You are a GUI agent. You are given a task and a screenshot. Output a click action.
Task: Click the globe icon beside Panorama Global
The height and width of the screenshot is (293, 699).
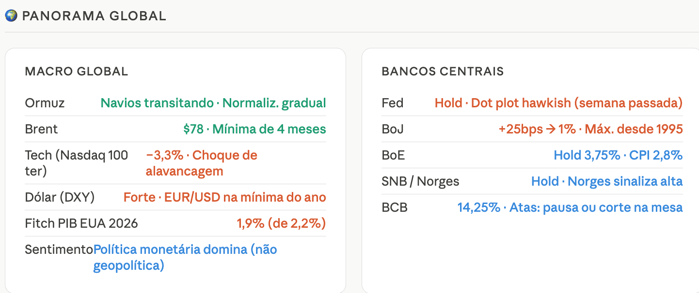[x=11, y=15]
